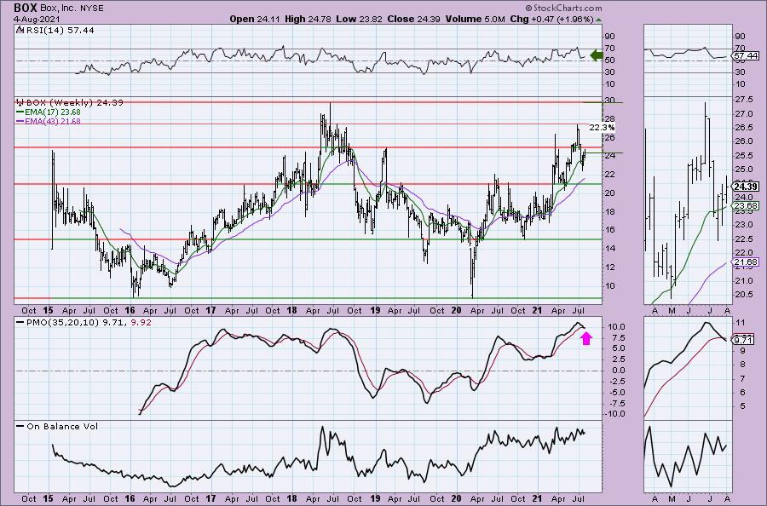
Task: Click the 23.68 EMA tag on the zoom panel
Action: tap(746, 206)
